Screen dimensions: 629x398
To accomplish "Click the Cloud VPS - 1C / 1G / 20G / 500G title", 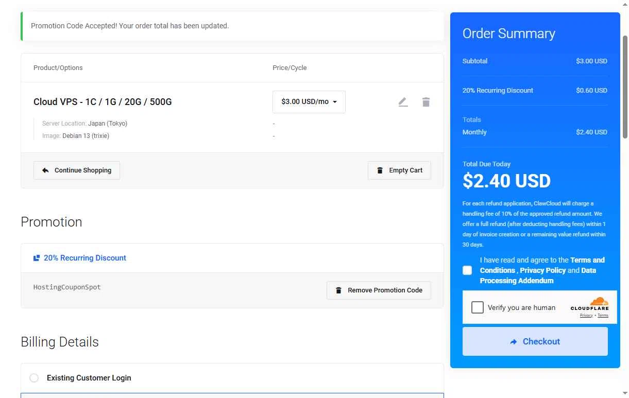I will pyautogui.click(x=103, y=102).
